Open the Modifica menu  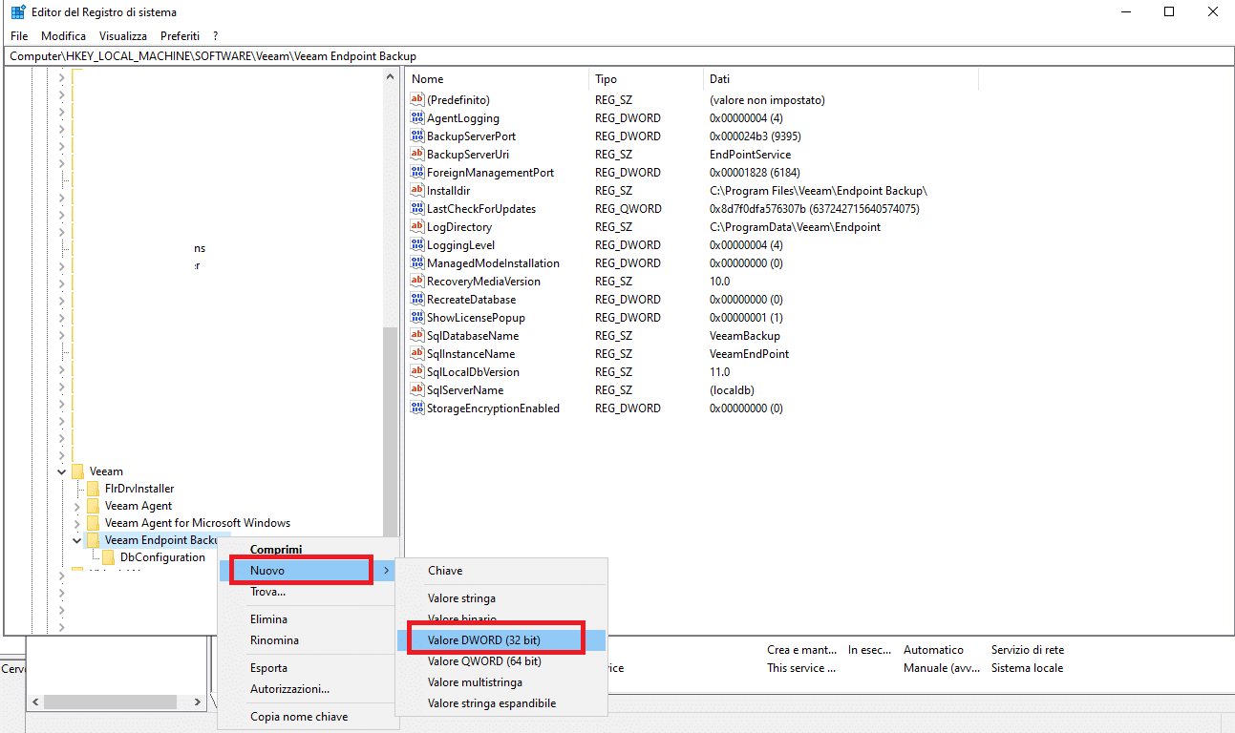tap(63, 35)
